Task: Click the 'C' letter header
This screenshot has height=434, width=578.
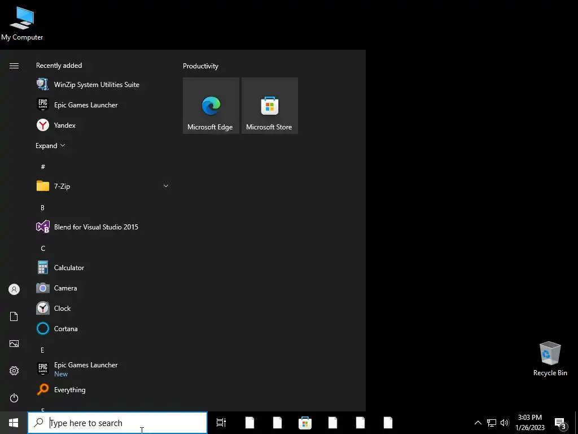Action: [43, 249]
